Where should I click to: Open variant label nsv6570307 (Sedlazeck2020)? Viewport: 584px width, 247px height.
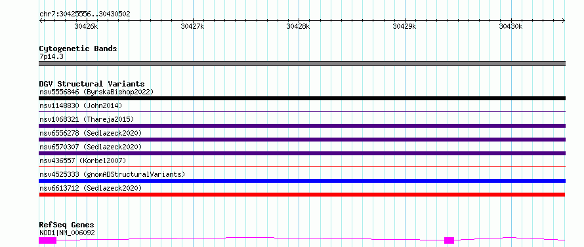91,147
